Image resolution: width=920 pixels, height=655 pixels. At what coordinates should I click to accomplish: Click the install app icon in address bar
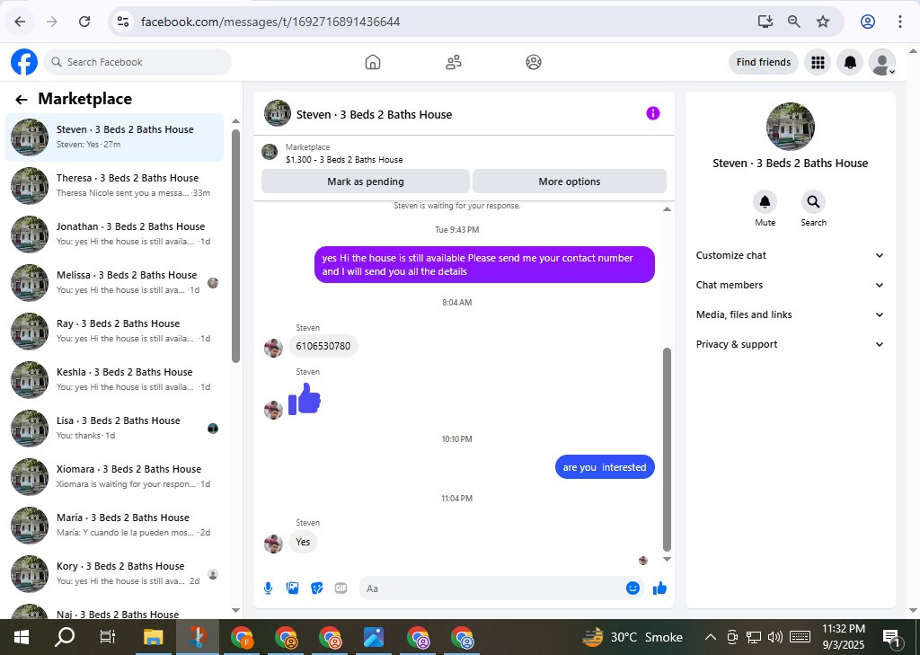(765, 22)
